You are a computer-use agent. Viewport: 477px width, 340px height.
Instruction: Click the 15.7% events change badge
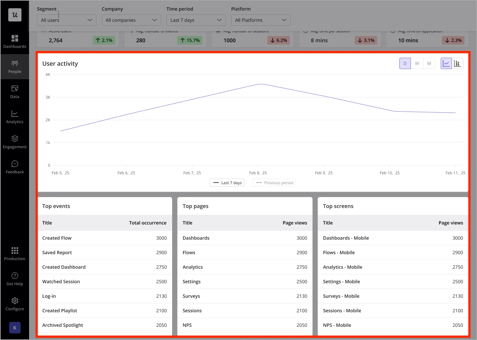click(190, 40)
